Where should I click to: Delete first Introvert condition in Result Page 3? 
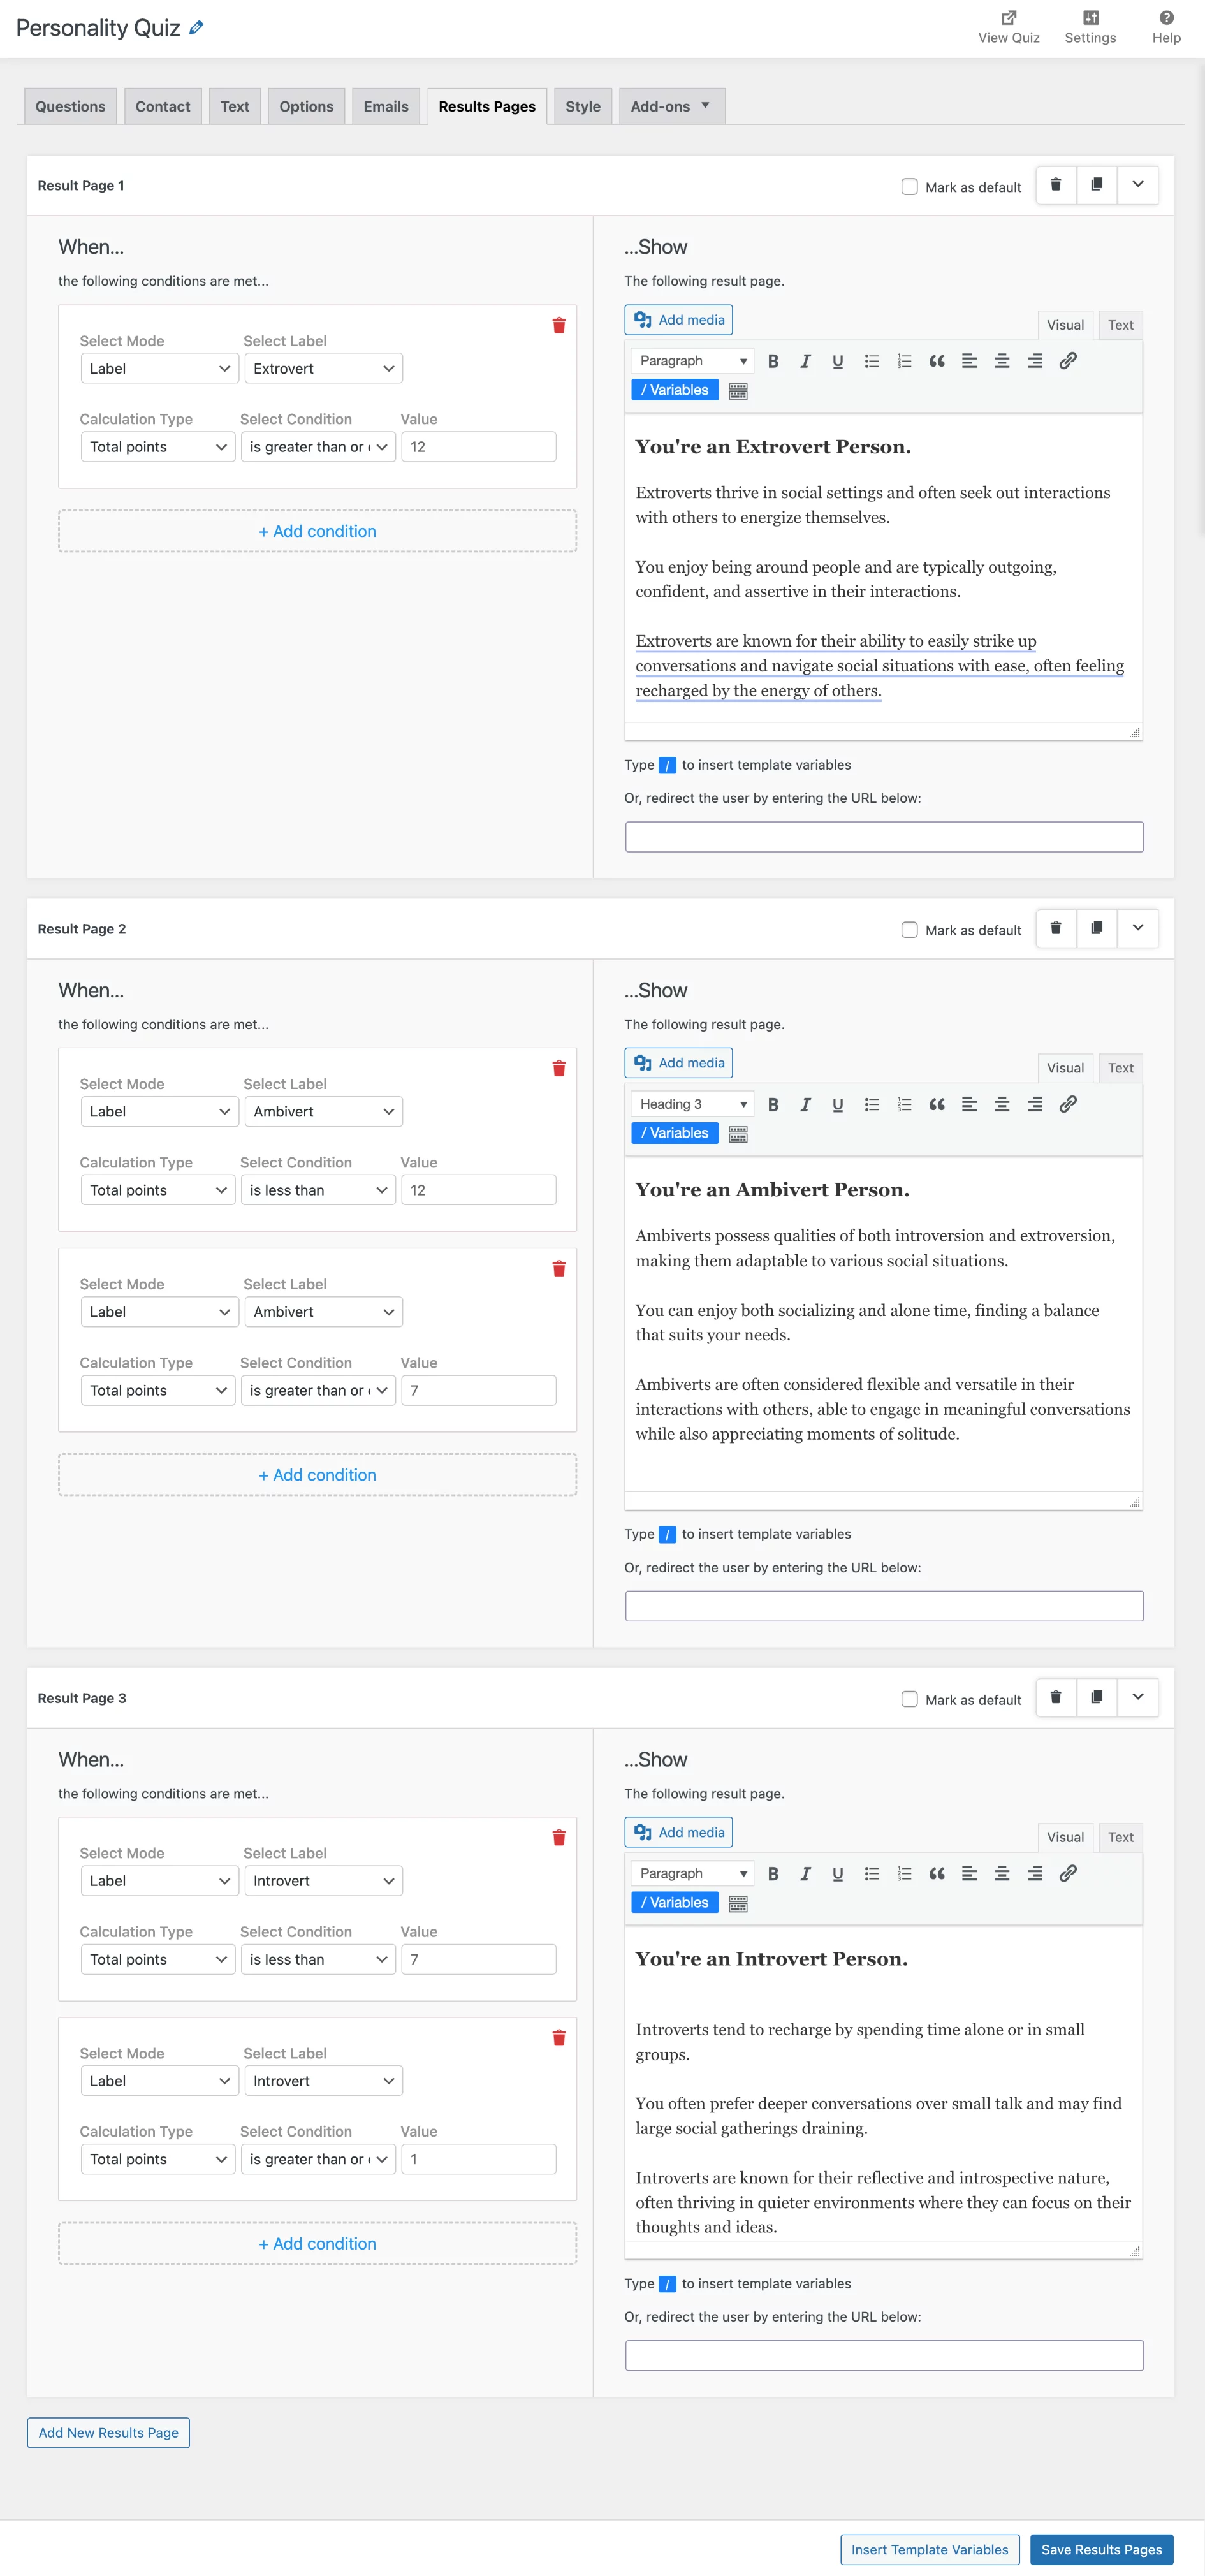coord(559,1838)
